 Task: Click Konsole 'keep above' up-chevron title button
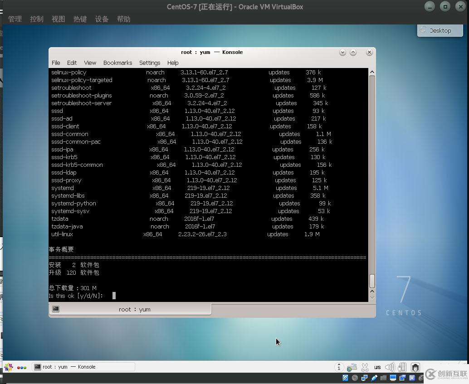pos(353,53)
